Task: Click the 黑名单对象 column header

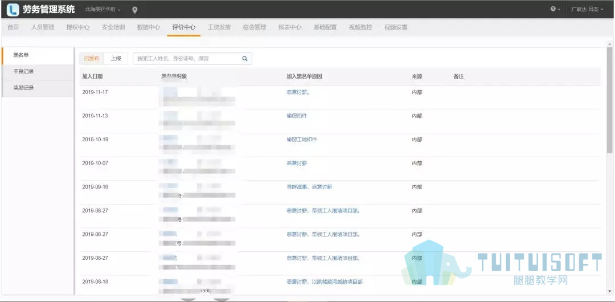Action: [174, 76]
